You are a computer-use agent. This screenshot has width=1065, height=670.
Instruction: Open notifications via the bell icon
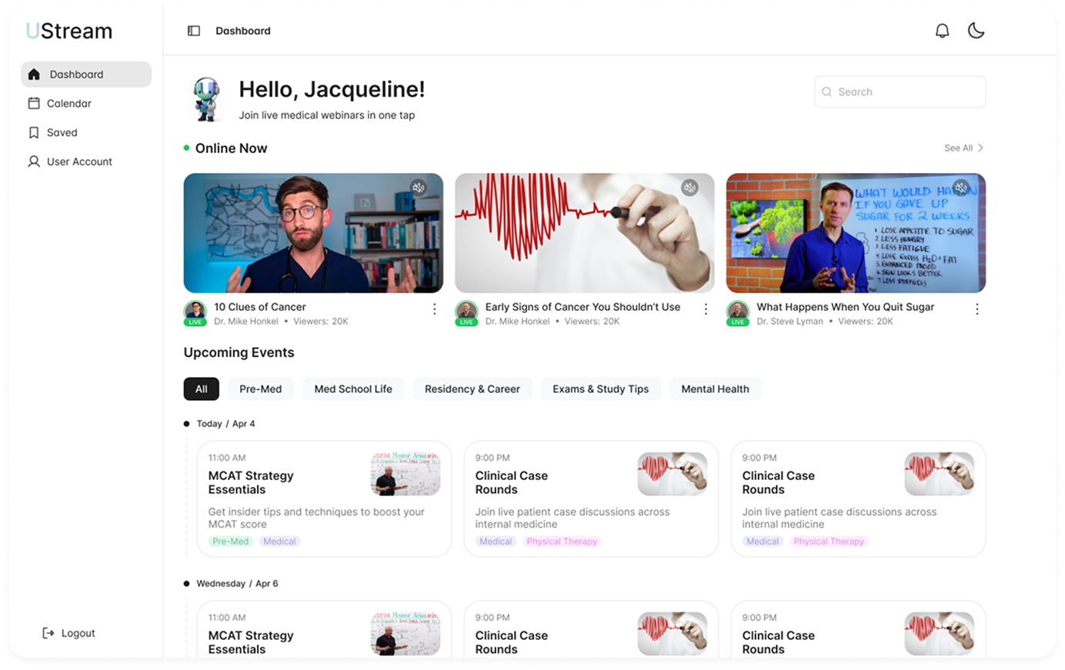click(x=942, y=30)
